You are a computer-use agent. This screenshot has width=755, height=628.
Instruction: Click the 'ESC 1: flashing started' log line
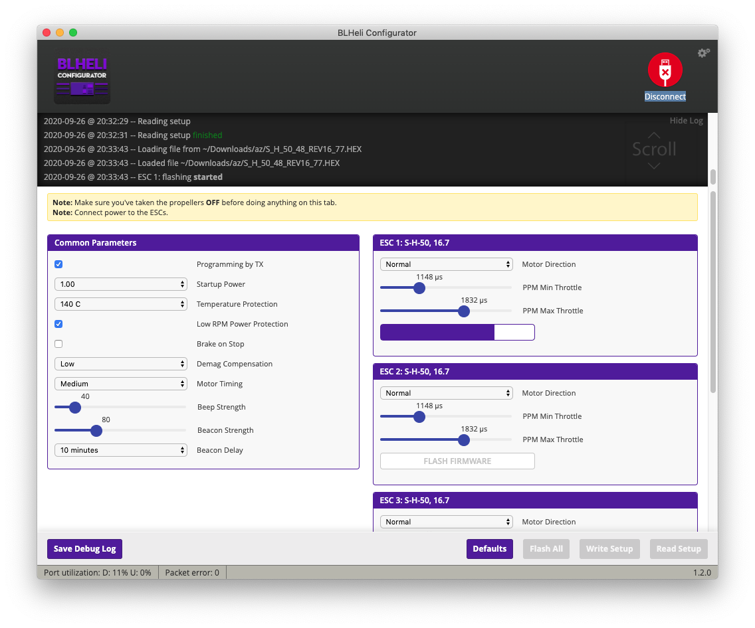[x=133, y=177]
